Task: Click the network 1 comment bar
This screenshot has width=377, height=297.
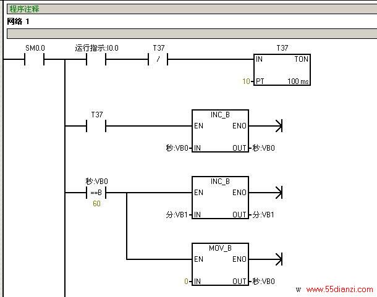Action: click(192, 33)
